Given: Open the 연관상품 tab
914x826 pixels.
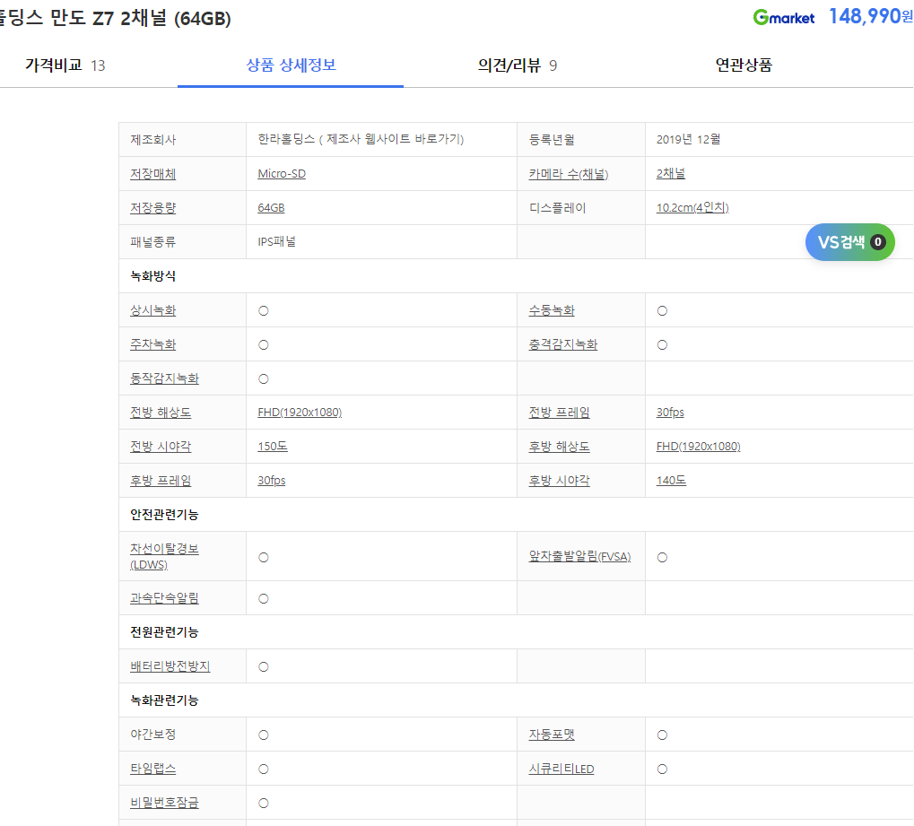Looking at the screenshot, I should 744,65.
